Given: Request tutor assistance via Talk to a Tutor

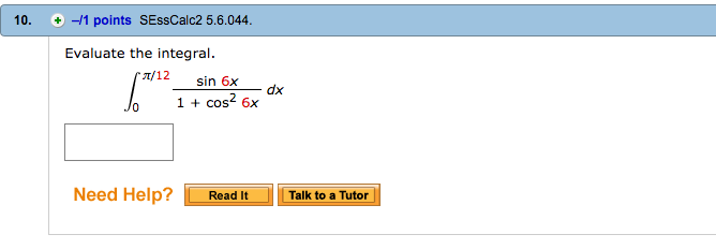Looking at the screenshot, I should 328,195.
